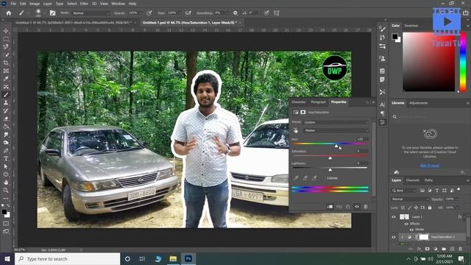
Task: Hide the Stroke effect visibility eye
Action: point(411,230)
